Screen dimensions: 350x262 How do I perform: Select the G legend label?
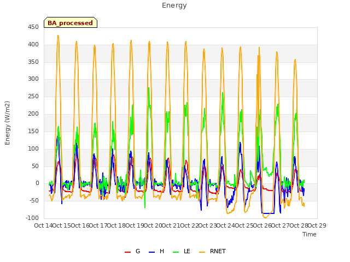(x=138, y=251)
